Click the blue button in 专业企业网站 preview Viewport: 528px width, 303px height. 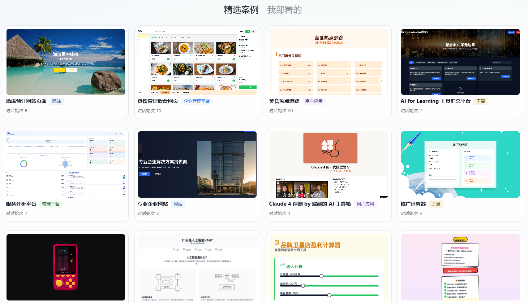click(145, 174)
